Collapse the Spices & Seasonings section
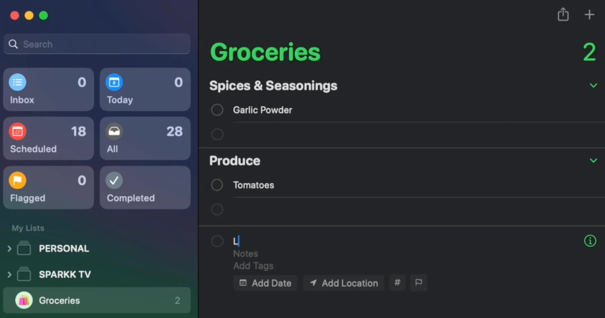The height and width of the screenshot is (318, 605). [593, 85]
